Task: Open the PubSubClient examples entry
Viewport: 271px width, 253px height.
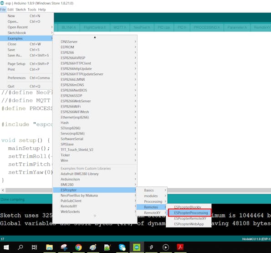Action: pyautogui.click(x=95, y=201)
